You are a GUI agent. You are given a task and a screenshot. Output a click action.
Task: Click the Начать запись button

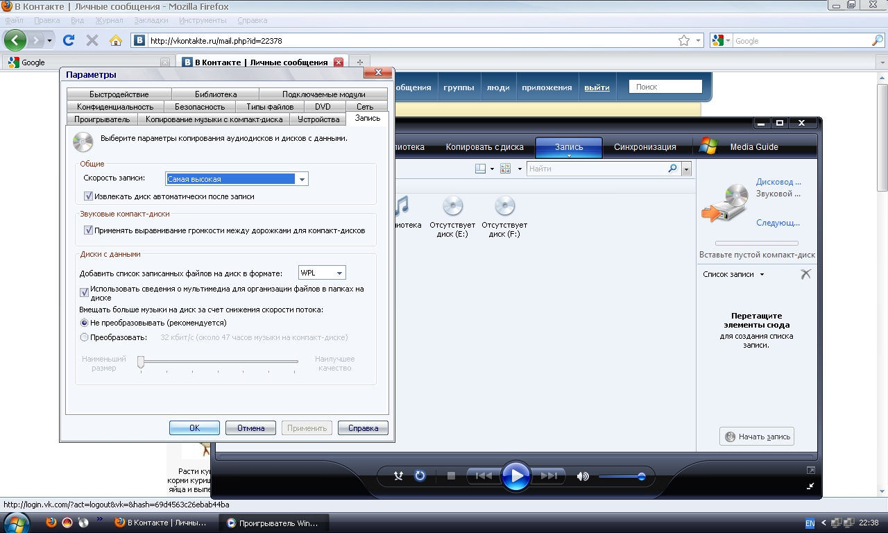[757, 437]
